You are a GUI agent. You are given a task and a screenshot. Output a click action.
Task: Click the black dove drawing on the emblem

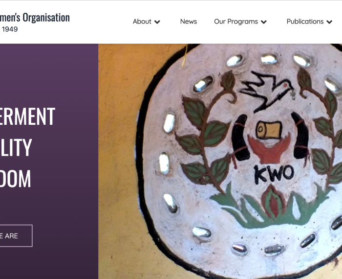coord(267,91)
